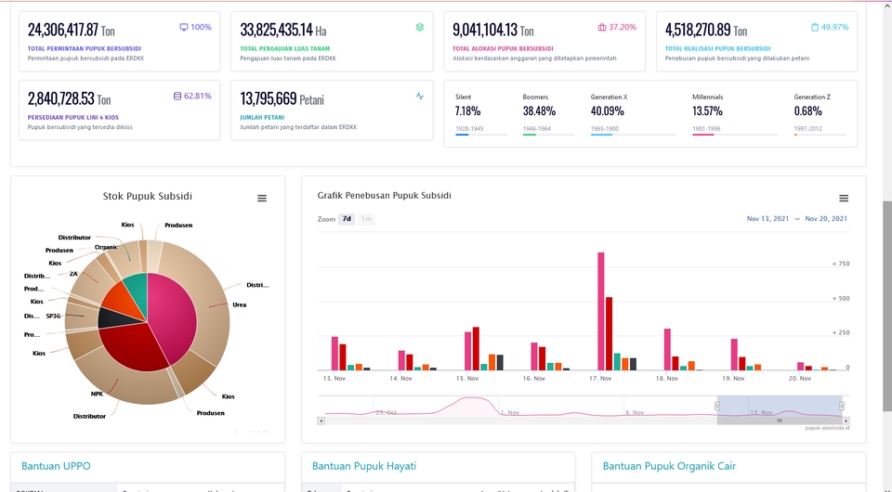Screen dimensions: 892x492
Task: Click the briefcase icon beside 37.20%
Action: [x=601, y=27]
